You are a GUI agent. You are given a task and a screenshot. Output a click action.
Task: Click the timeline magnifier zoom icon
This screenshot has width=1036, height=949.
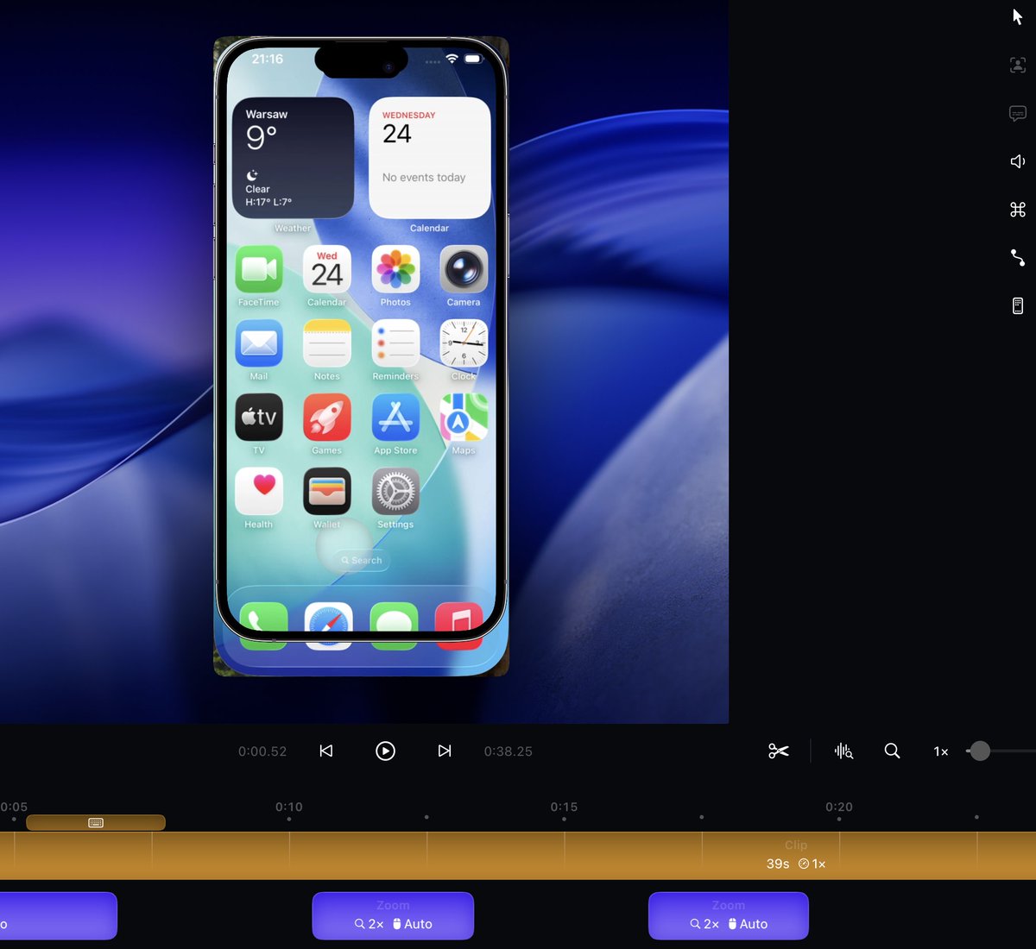coord(892,751)
